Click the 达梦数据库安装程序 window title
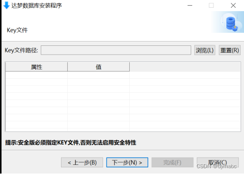Screen dimensions: 244x174 coord(36,6)
